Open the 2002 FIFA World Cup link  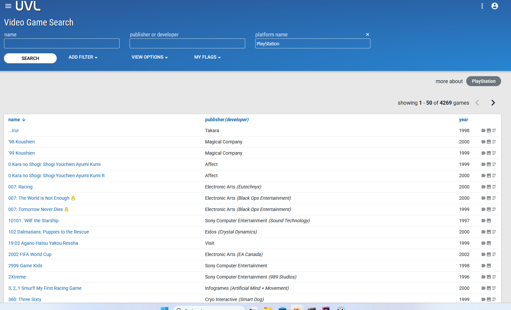(x=30, y=254)
